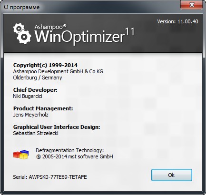
Task: Click the О программе window title
Action: (22, 7)
